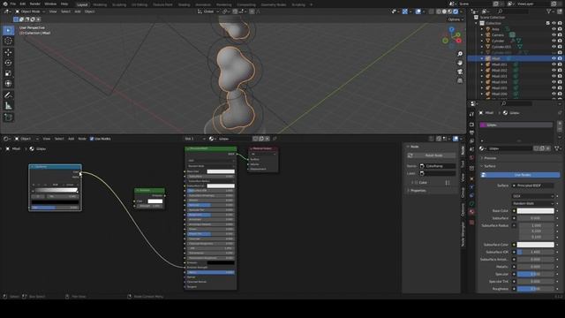Open the Output properties tab icon
Screen dimensions: 565x318
471,132
